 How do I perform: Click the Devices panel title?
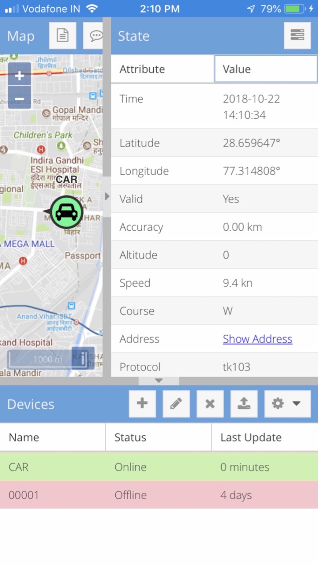(31, 404)
